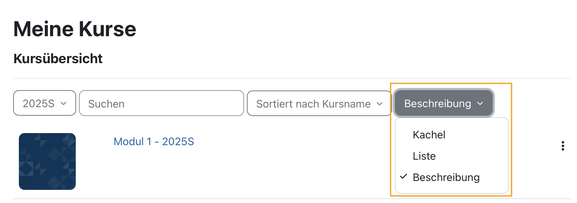The width and height of the screenshot is (577, 203).
Task: Click the Sortiert nach Kursname label text
Action: (x=313, y=104)
